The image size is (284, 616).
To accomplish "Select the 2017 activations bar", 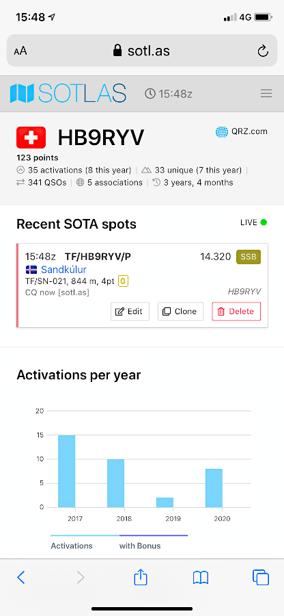I will (67, 471).
